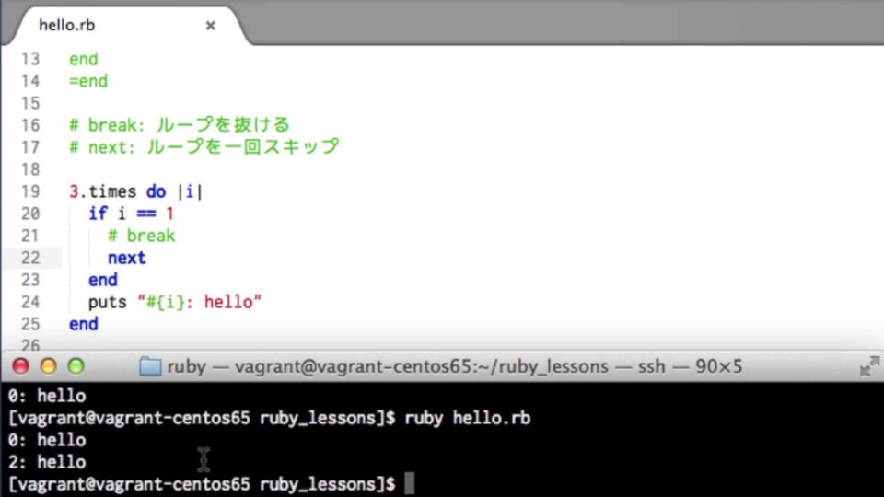Click line number 17 in the gutter
This screenshot has height=497, width=884.
click(x=30, y=147)
